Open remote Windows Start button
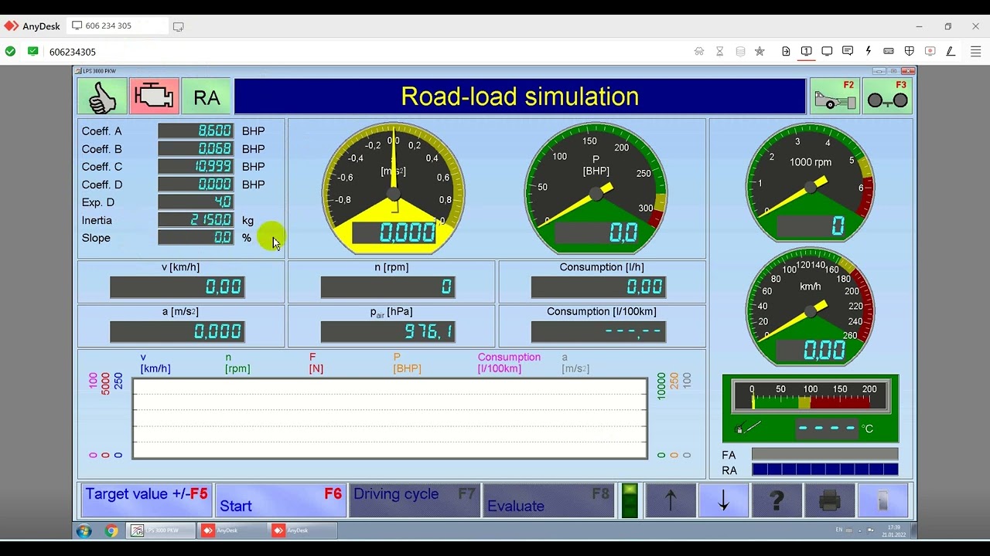This screenshot has height=556, width=990. pyautogui.click(x=84, y=531)
